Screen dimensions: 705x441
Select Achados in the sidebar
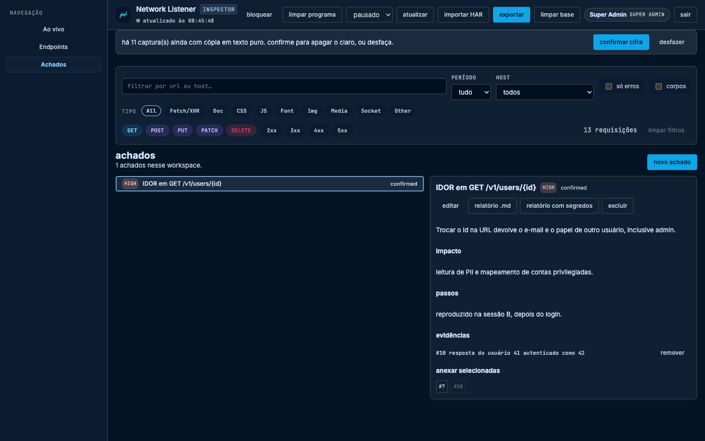click(x=53, y=65)
